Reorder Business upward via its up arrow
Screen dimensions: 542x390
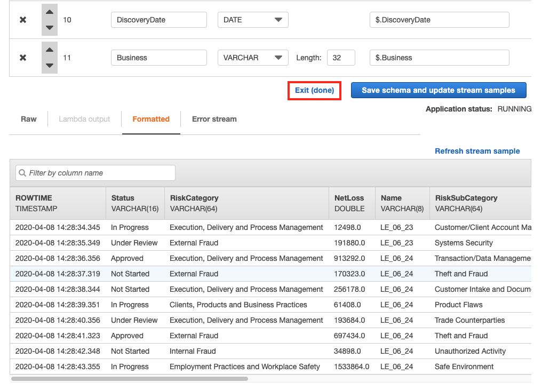tap(49, 51)
